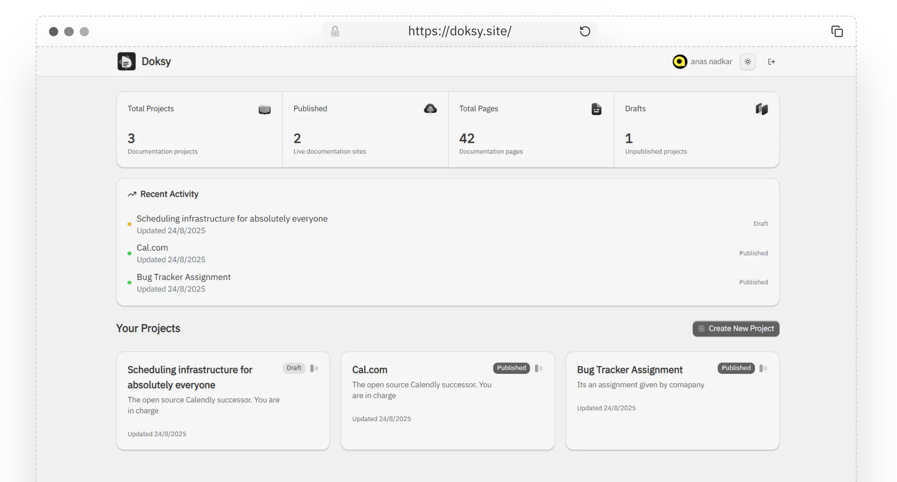
Task: Click the logout icon in header
Action: 771,62
